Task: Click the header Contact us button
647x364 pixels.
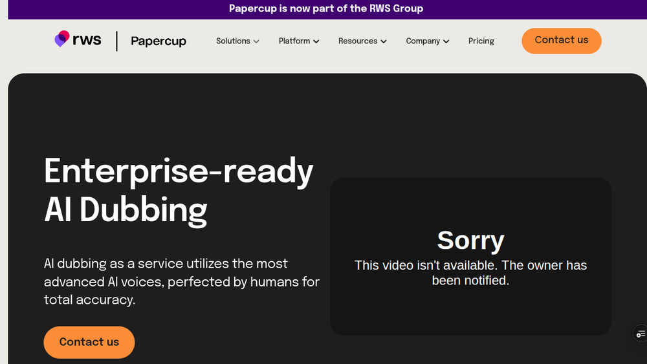Action: point(562,40)
